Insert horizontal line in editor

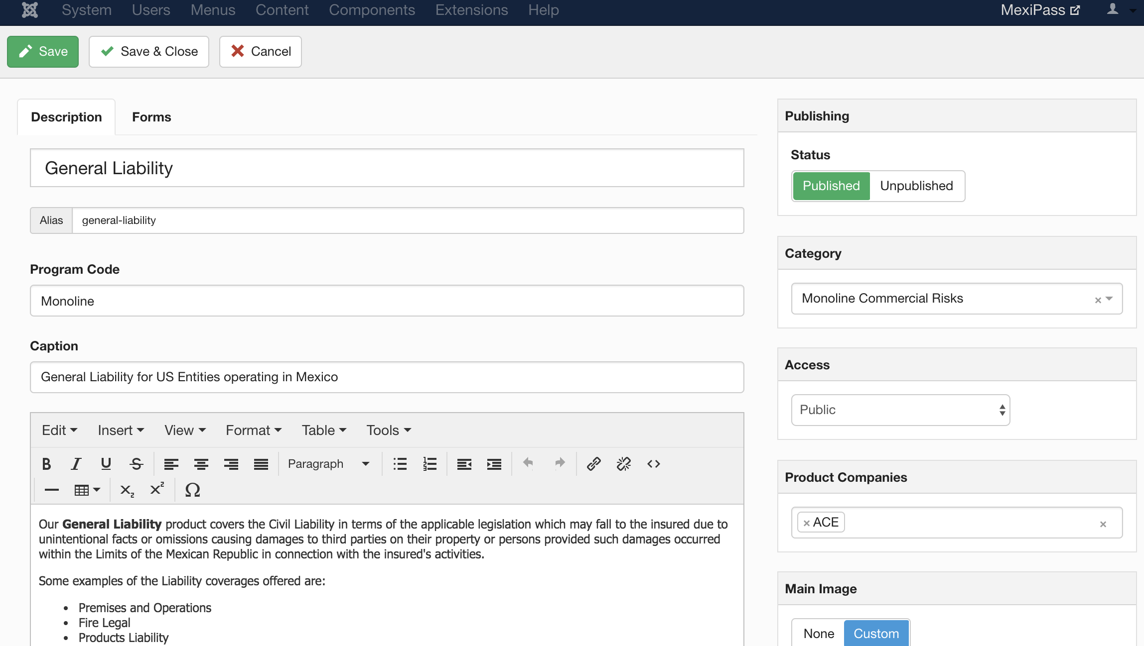coord(52,490)
